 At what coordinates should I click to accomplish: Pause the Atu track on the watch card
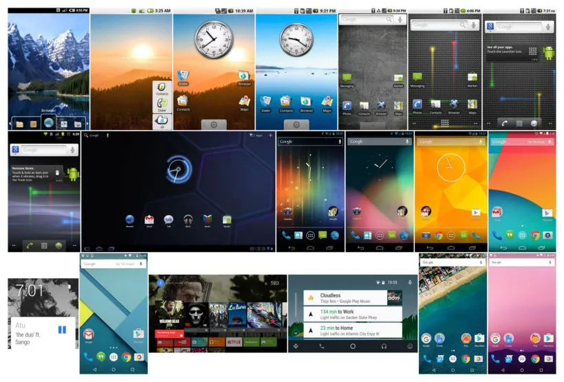coord(62,330)
